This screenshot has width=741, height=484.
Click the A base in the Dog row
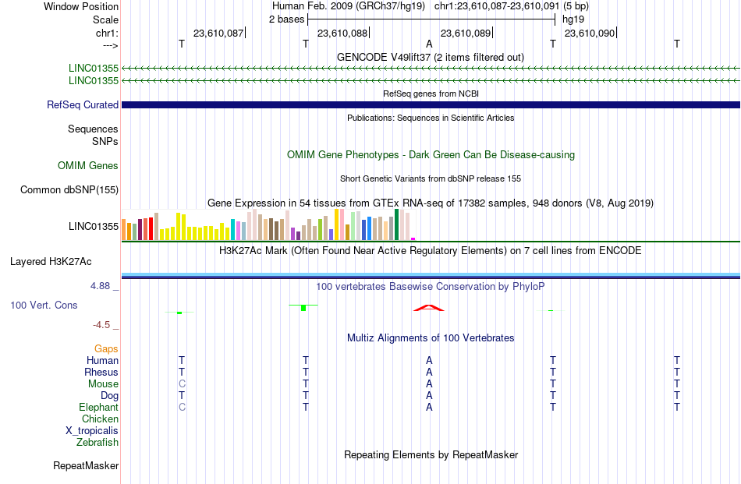[x=429, y=396]
